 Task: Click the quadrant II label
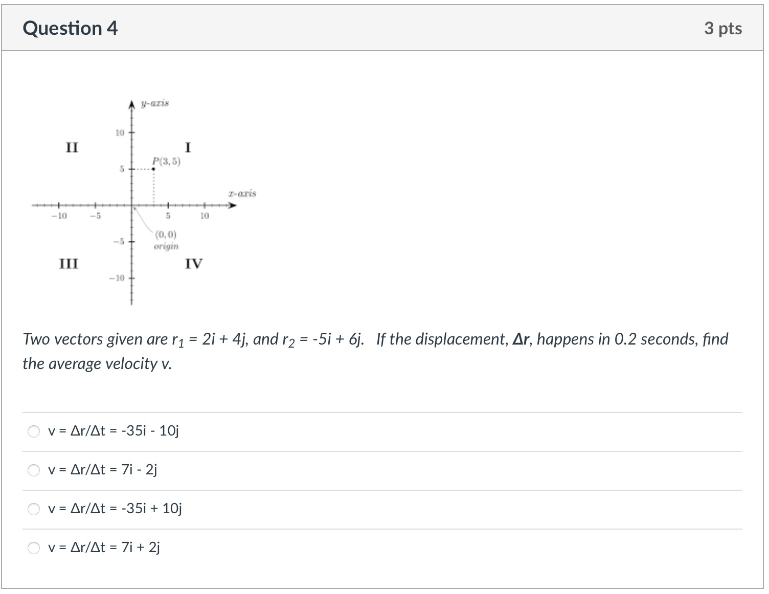(x=72, y=147)
